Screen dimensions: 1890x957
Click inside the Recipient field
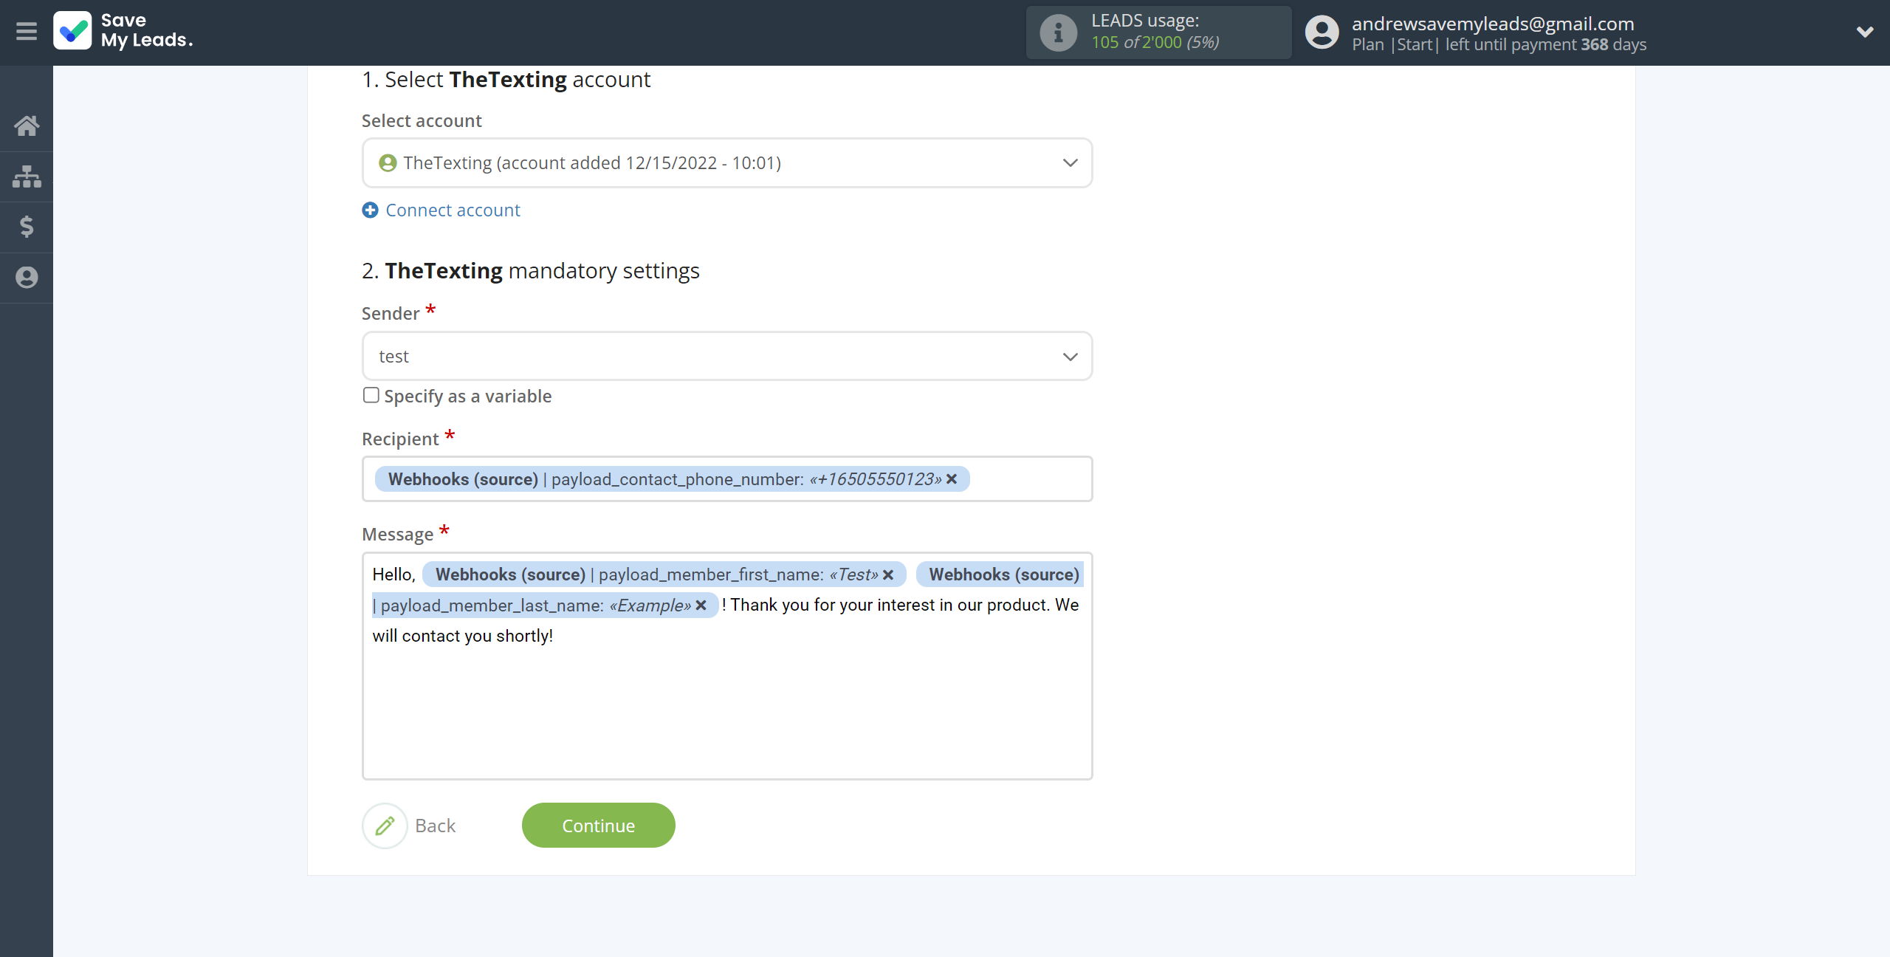tap(727, 479)
